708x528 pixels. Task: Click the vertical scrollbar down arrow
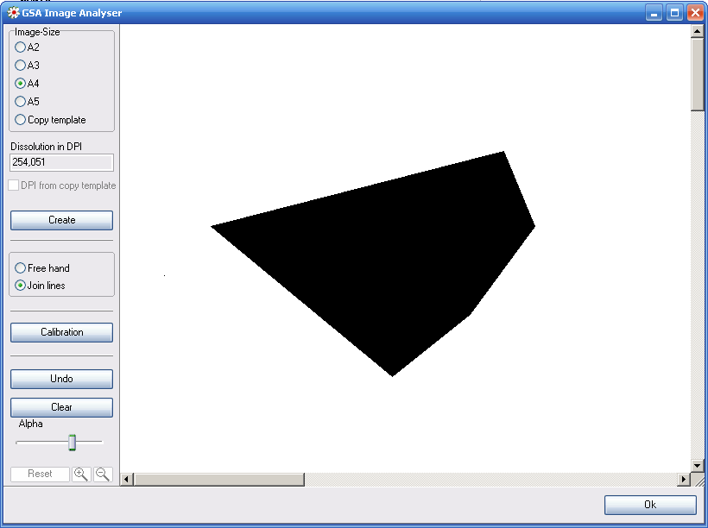(x=697, y=465)
